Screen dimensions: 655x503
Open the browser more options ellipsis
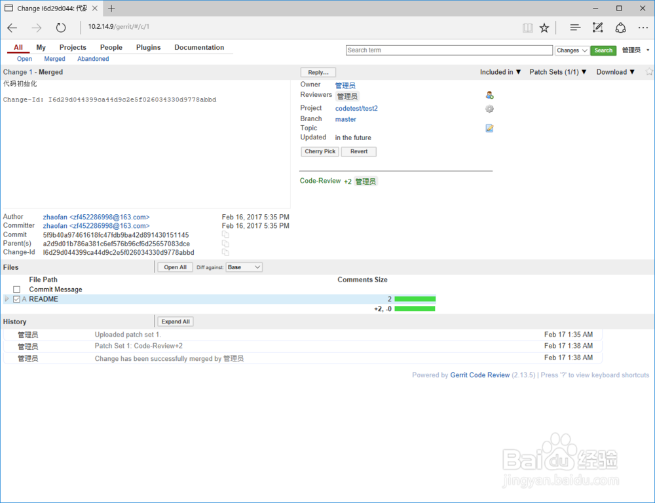pyautogui.click(x=643, y=28)
